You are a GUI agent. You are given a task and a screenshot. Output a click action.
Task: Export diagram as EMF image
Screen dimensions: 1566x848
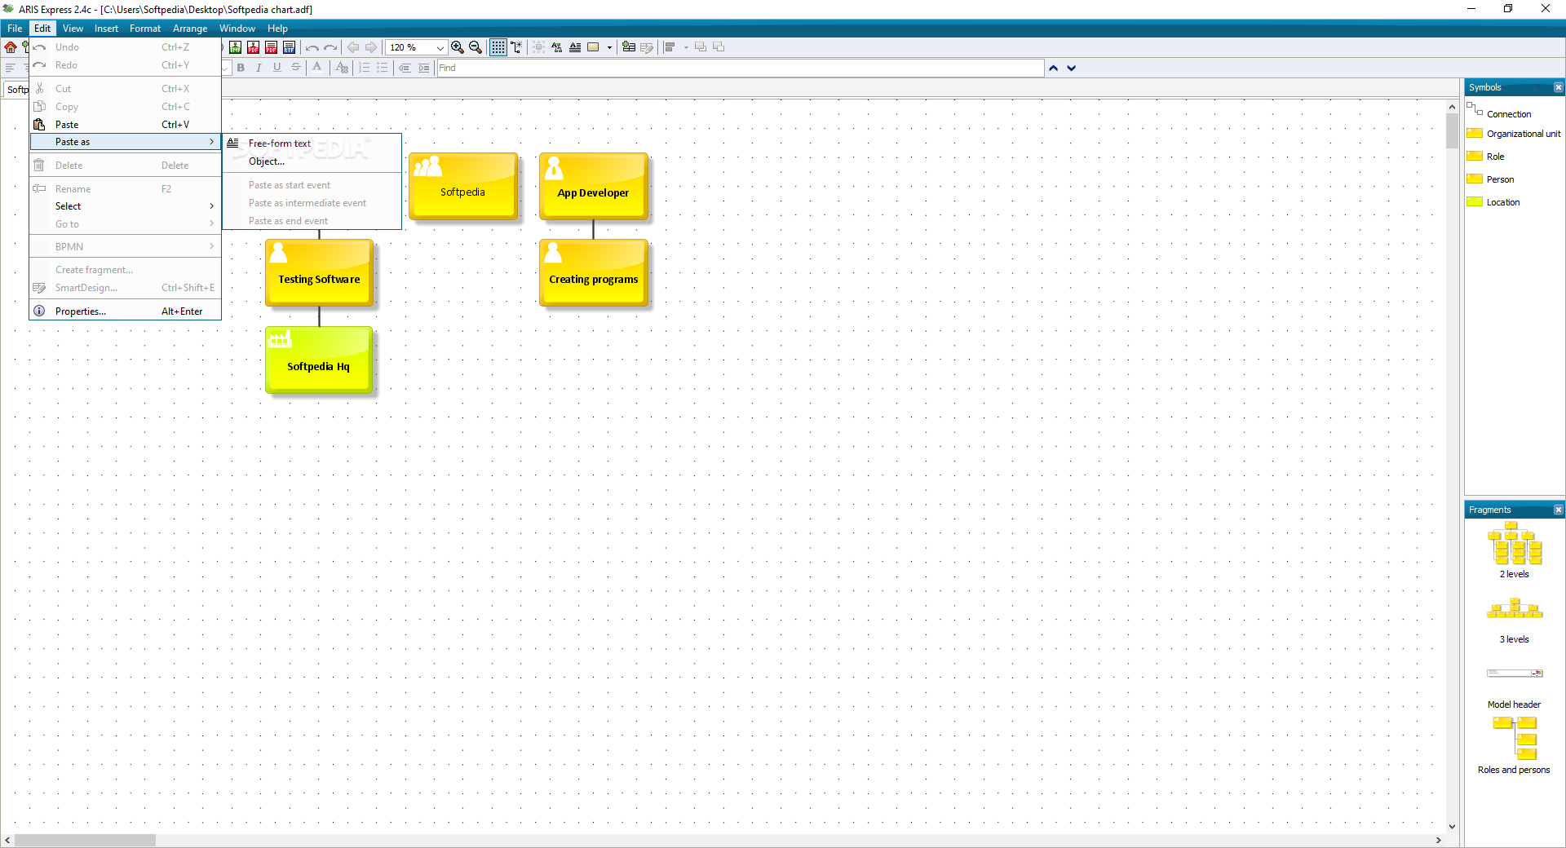[235, 47]
